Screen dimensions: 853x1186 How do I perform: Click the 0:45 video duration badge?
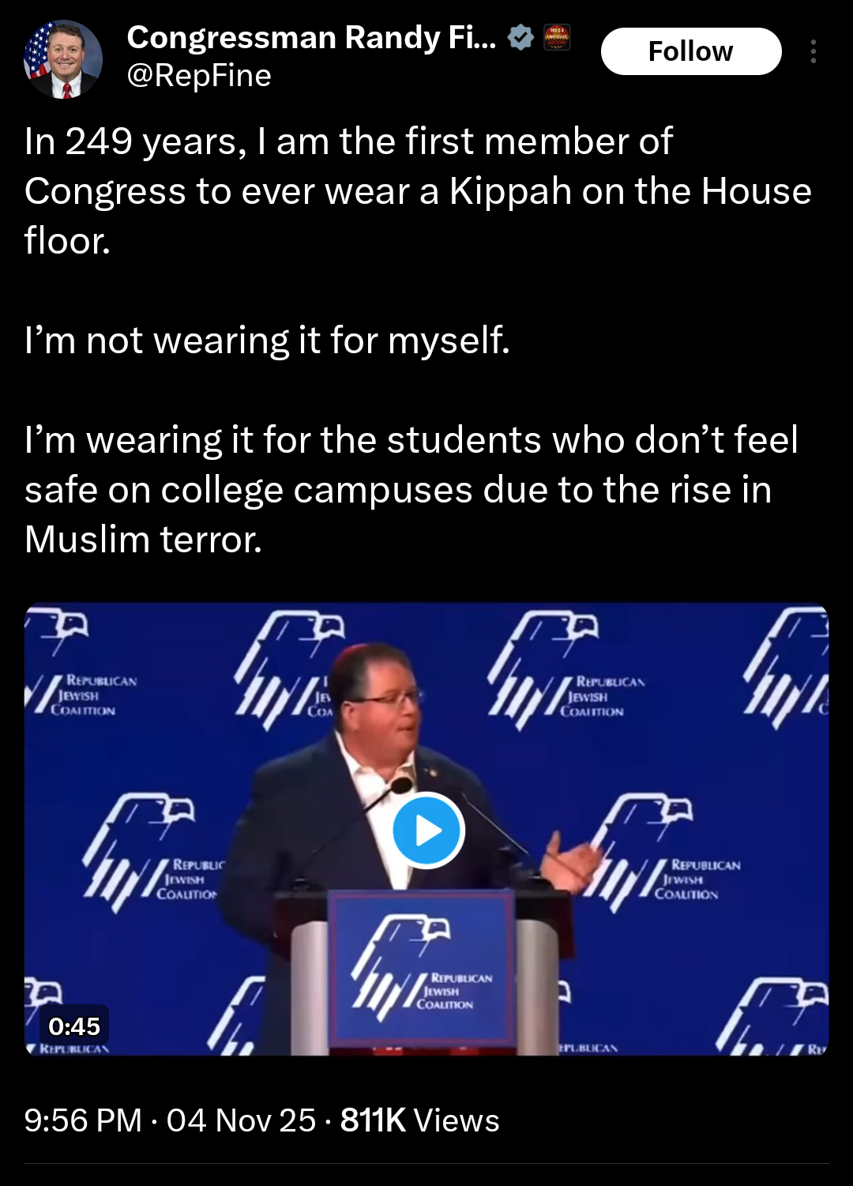tap(74, 1026)
